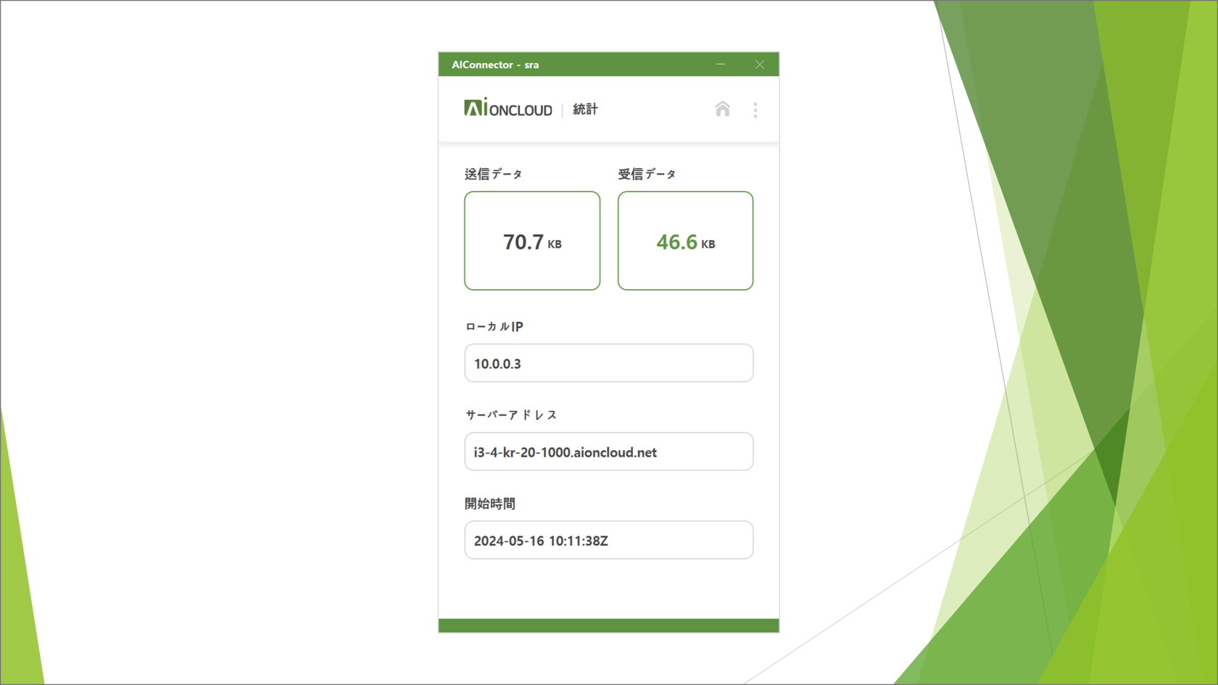Click the start time field showing 2024-05-16
This screenshot has height=685, width=1218.
pyautogui.click(x=608, y=540)
